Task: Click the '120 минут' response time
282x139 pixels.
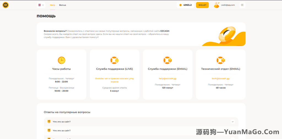Action: tap(168, 88)
